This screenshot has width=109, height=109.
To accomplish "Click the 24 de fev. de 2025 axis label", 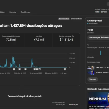I will (20, 73).
